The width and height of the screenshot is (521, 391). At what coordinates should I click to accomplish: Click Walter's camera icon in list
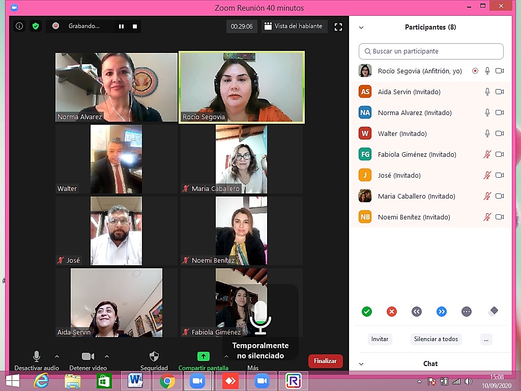500,133
